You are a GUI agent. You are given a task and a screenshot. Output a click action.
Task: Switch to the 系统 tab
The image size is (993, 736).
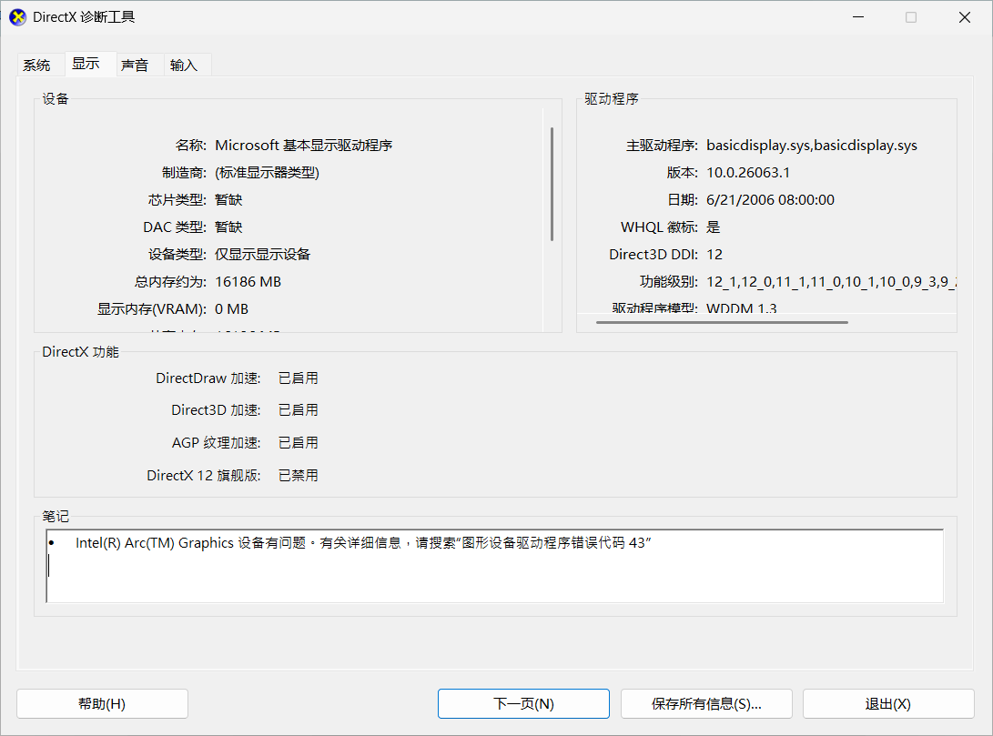click(38, 65)
